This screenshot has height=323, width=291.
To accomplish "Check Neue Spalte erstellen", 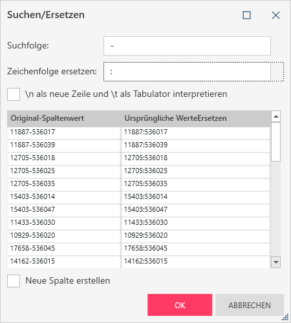I will point(14,281).
